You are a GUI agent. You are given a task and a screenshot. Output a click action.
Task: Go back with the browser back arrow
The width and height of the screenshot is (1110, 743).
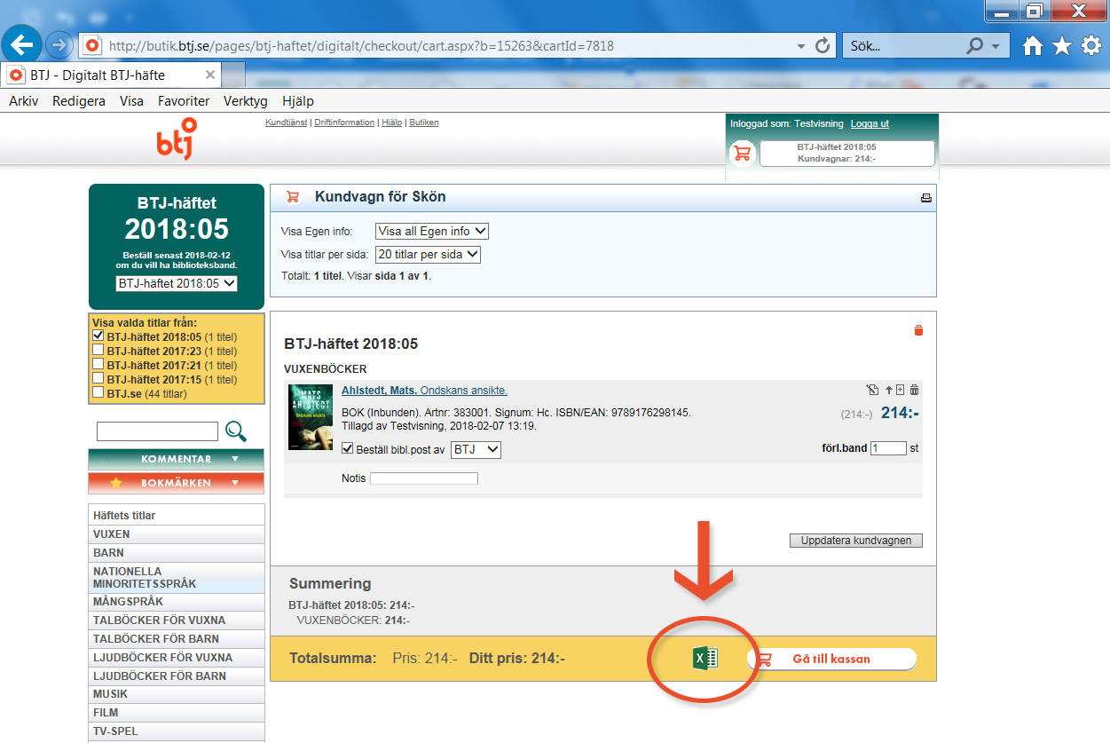coord(21,43)
